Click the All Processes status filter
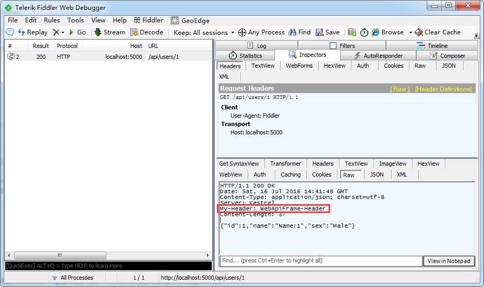Screen dimensions: 484x287 pos(72,278)
